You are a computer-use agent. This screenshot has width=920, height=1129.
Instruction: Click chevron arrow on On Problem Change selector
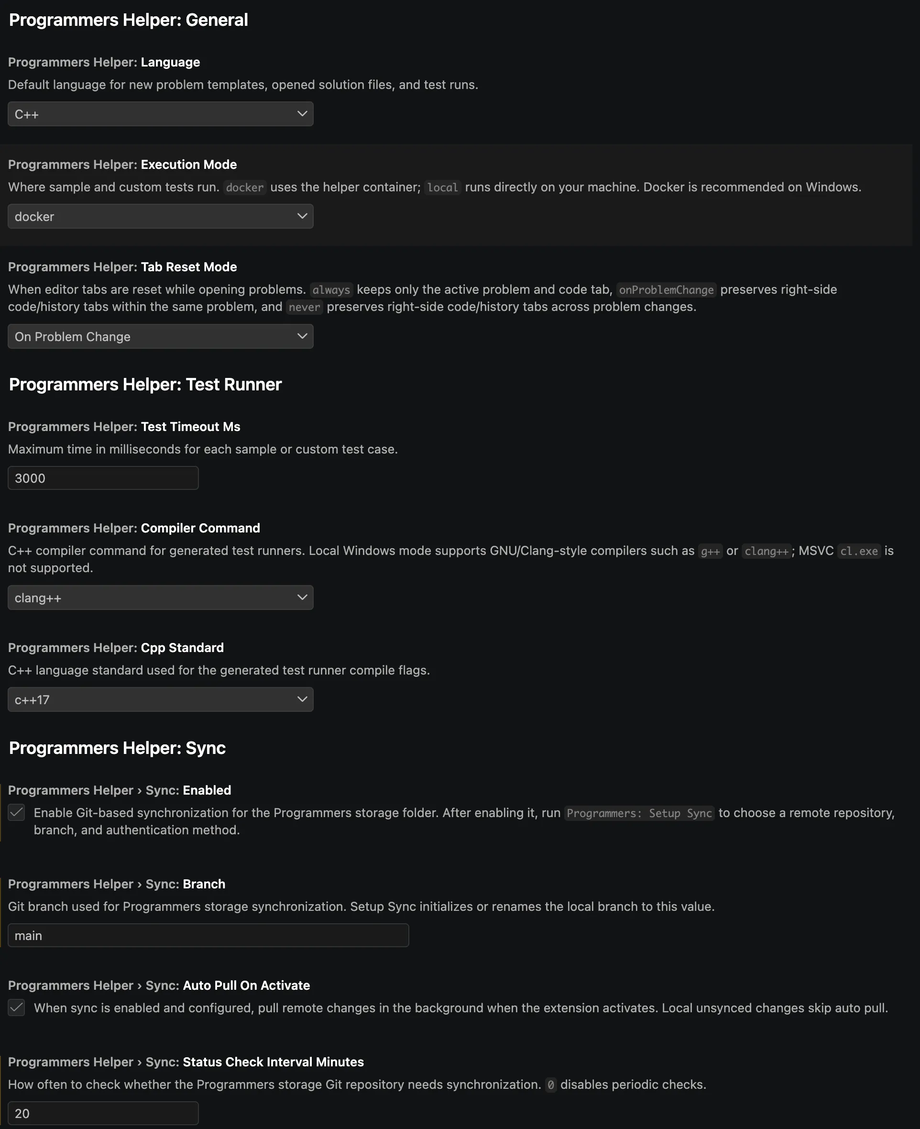[x=302, y=337]
